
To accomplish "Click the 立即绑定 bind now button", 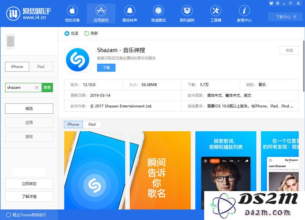I will [x=29, y=184].
